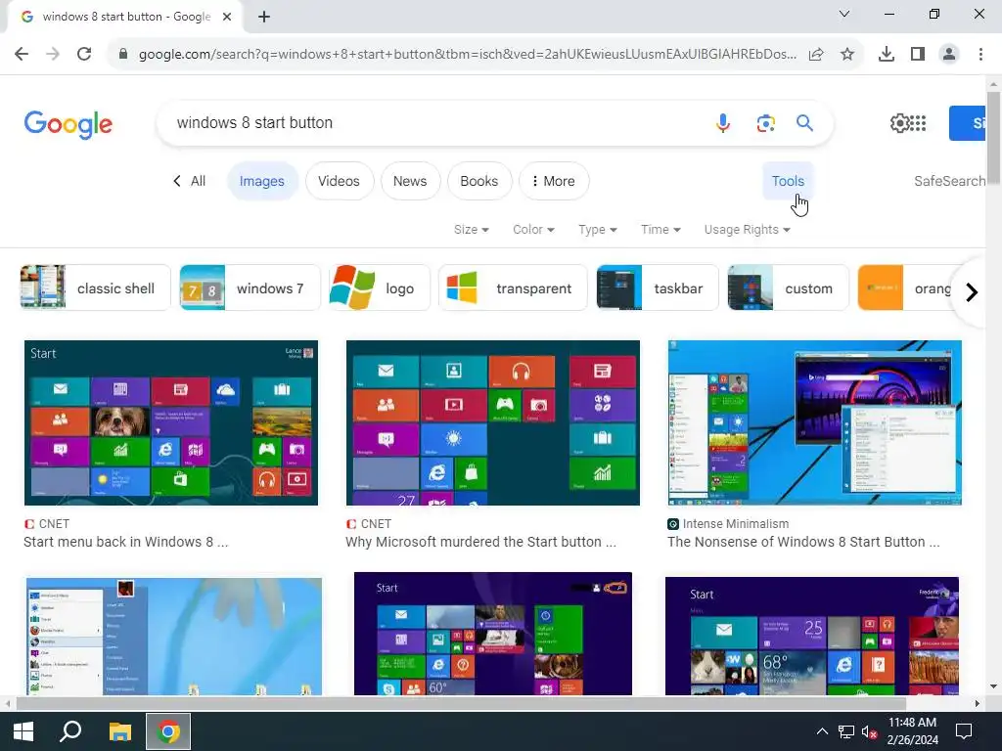Screen dimensions: 1002x751
Task: Open taskbar Search magnifier
Action: [70, 731]
